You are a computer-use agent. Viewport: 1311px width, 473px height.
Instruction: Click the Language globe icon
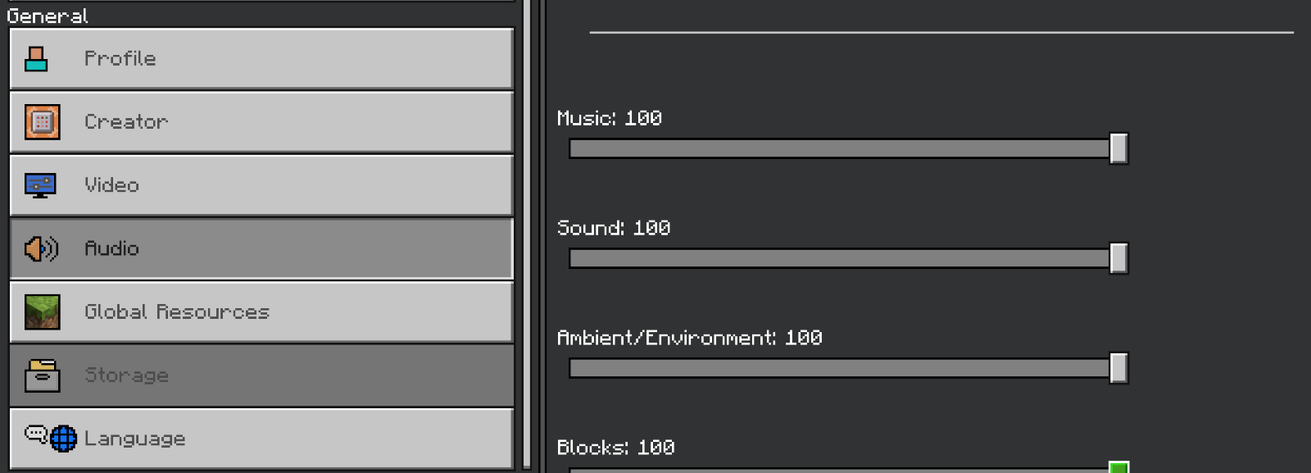tap(63, 439)
